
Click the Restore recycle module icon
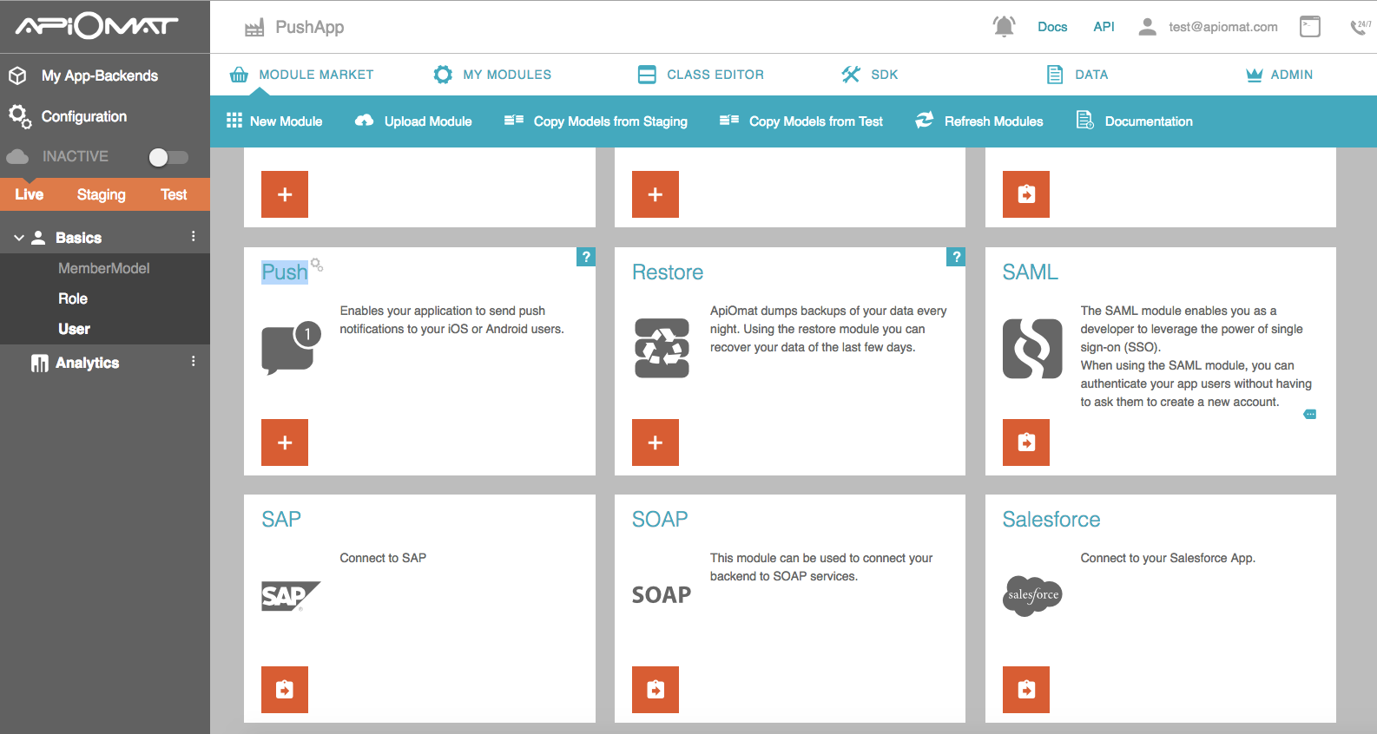(x=662, y=348)
